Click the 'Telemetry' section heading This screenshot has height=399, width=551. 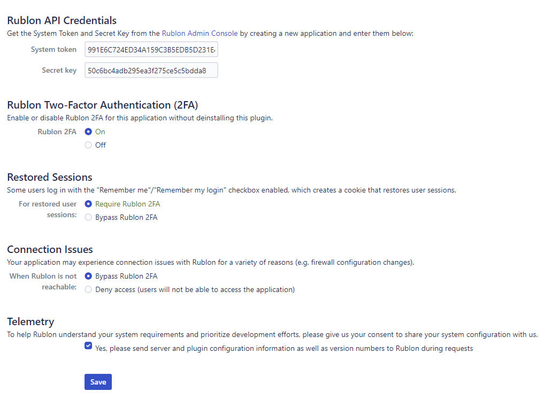[x=30, y=321]
